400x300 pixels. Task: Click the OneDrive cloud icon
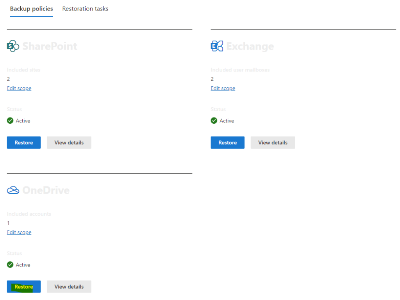tap(13, 190)
